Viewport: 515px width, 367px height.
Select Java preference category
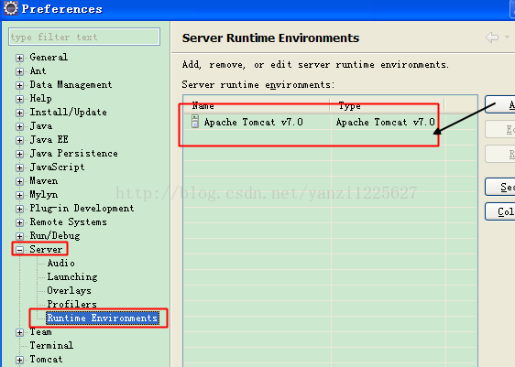(40, 126)
